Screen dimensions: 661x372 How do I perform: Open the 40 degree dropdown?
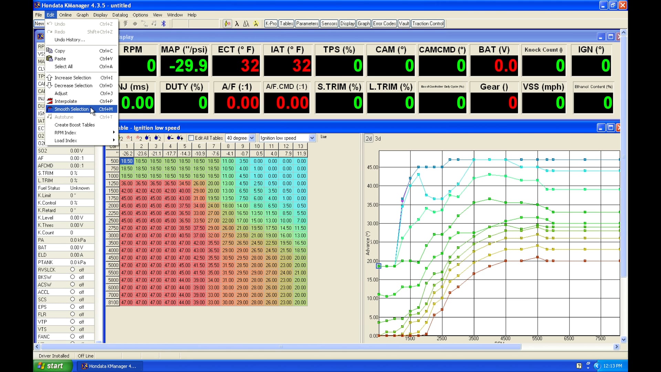click(x=252, y=138)
